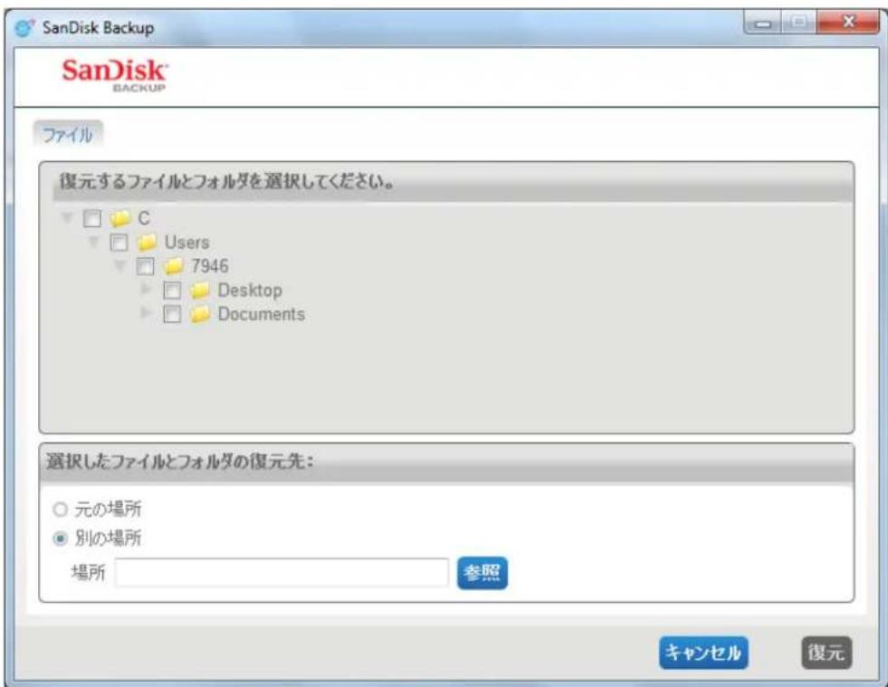Expand the Documents folder node
The height and width of the screenshot is (687, 888).
(x=146, y=312)
